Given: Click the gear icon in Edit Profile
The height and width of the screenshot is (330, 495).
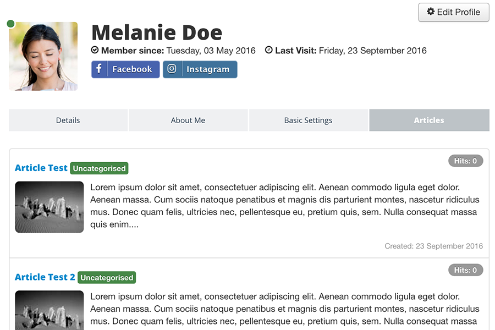Looking at the screenshot, I should (x=431, y=12).
